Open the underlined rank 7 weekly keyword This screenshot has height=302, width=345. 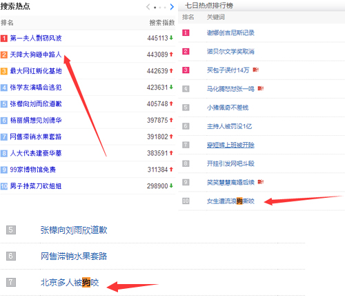point(230,145)
